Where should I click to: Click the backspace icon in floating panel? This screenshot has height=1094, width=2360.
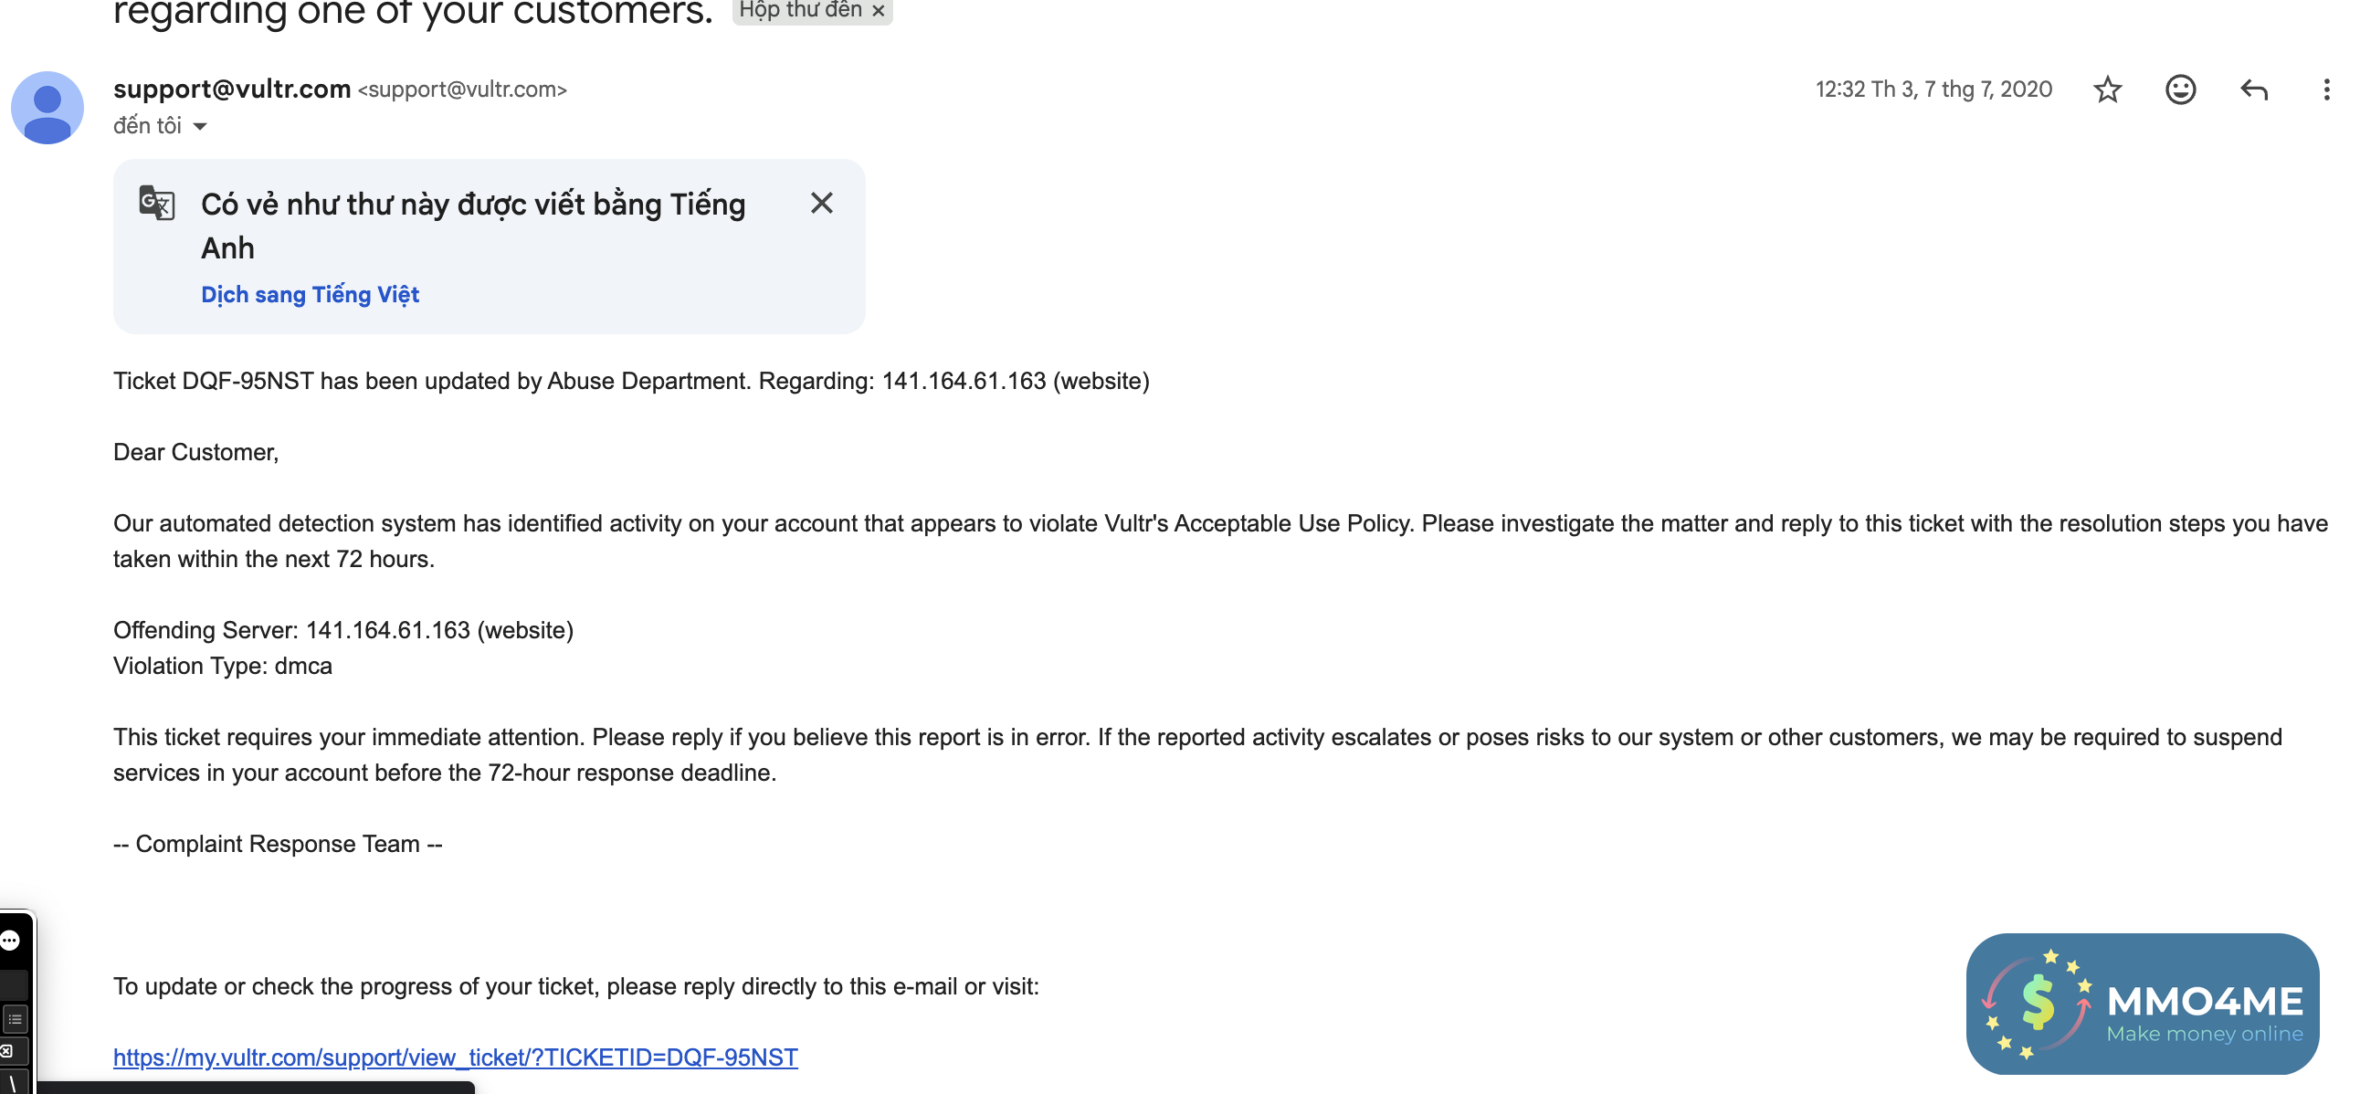click(7, 1051)
